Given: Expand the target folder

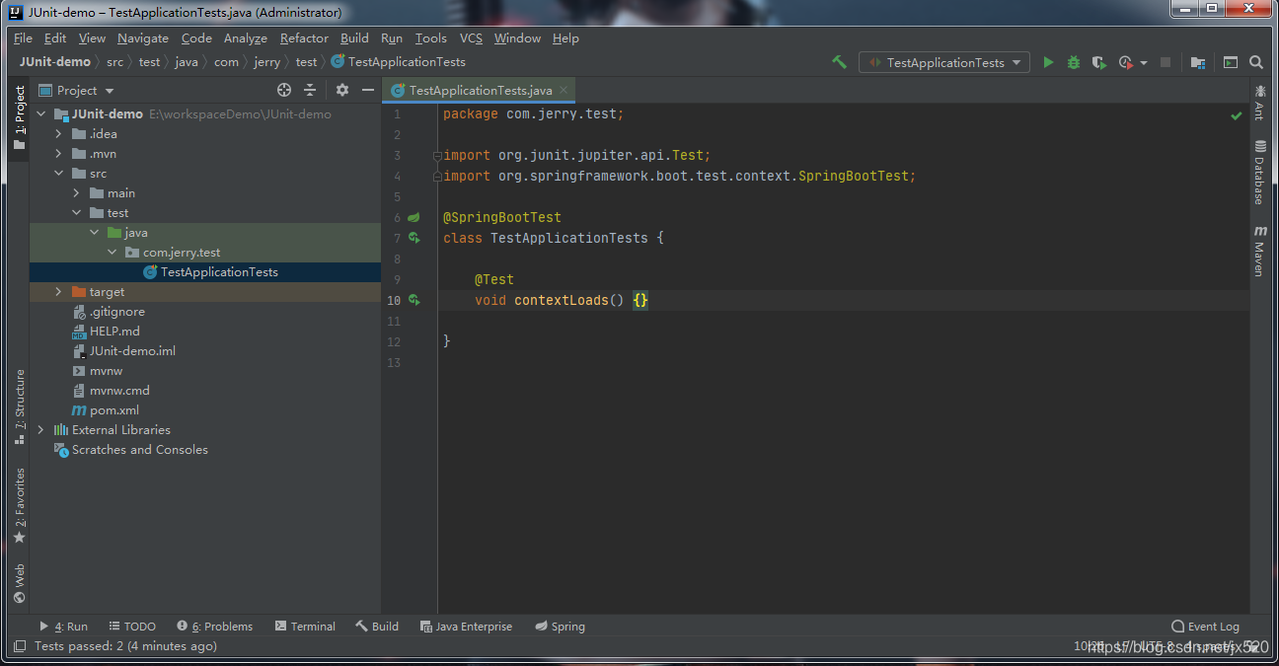Looking at the screenshot, I should [x=59, y=292].
